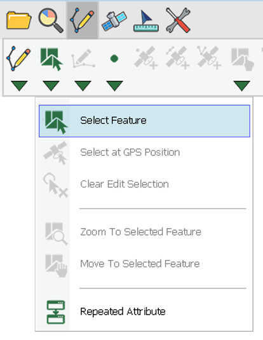Expand the rightmost green dropdown arrow
The width and height of the screenshot is (263, 340).
click(242, 85)
